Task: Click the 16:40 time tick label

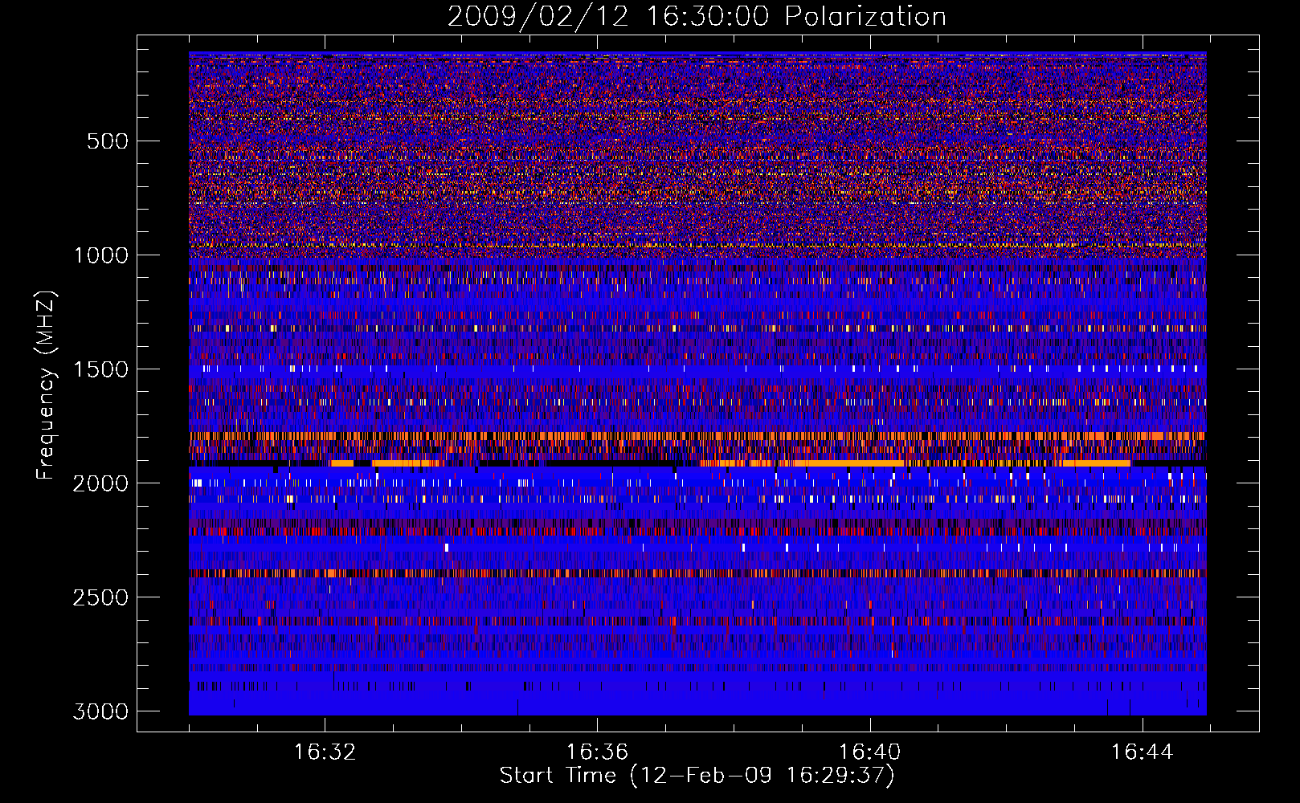Action: 869,752
